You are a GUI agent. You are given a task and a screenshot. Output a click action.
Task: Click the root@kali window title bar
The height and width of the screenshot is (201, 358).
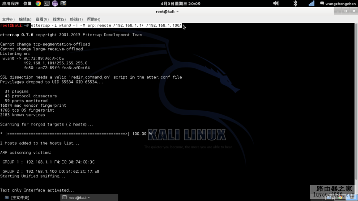167,12
